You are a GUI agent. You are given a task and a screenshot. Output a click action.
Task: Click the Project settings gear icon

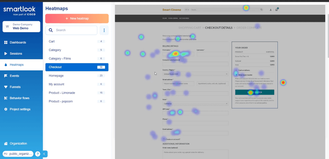(6, 109)
